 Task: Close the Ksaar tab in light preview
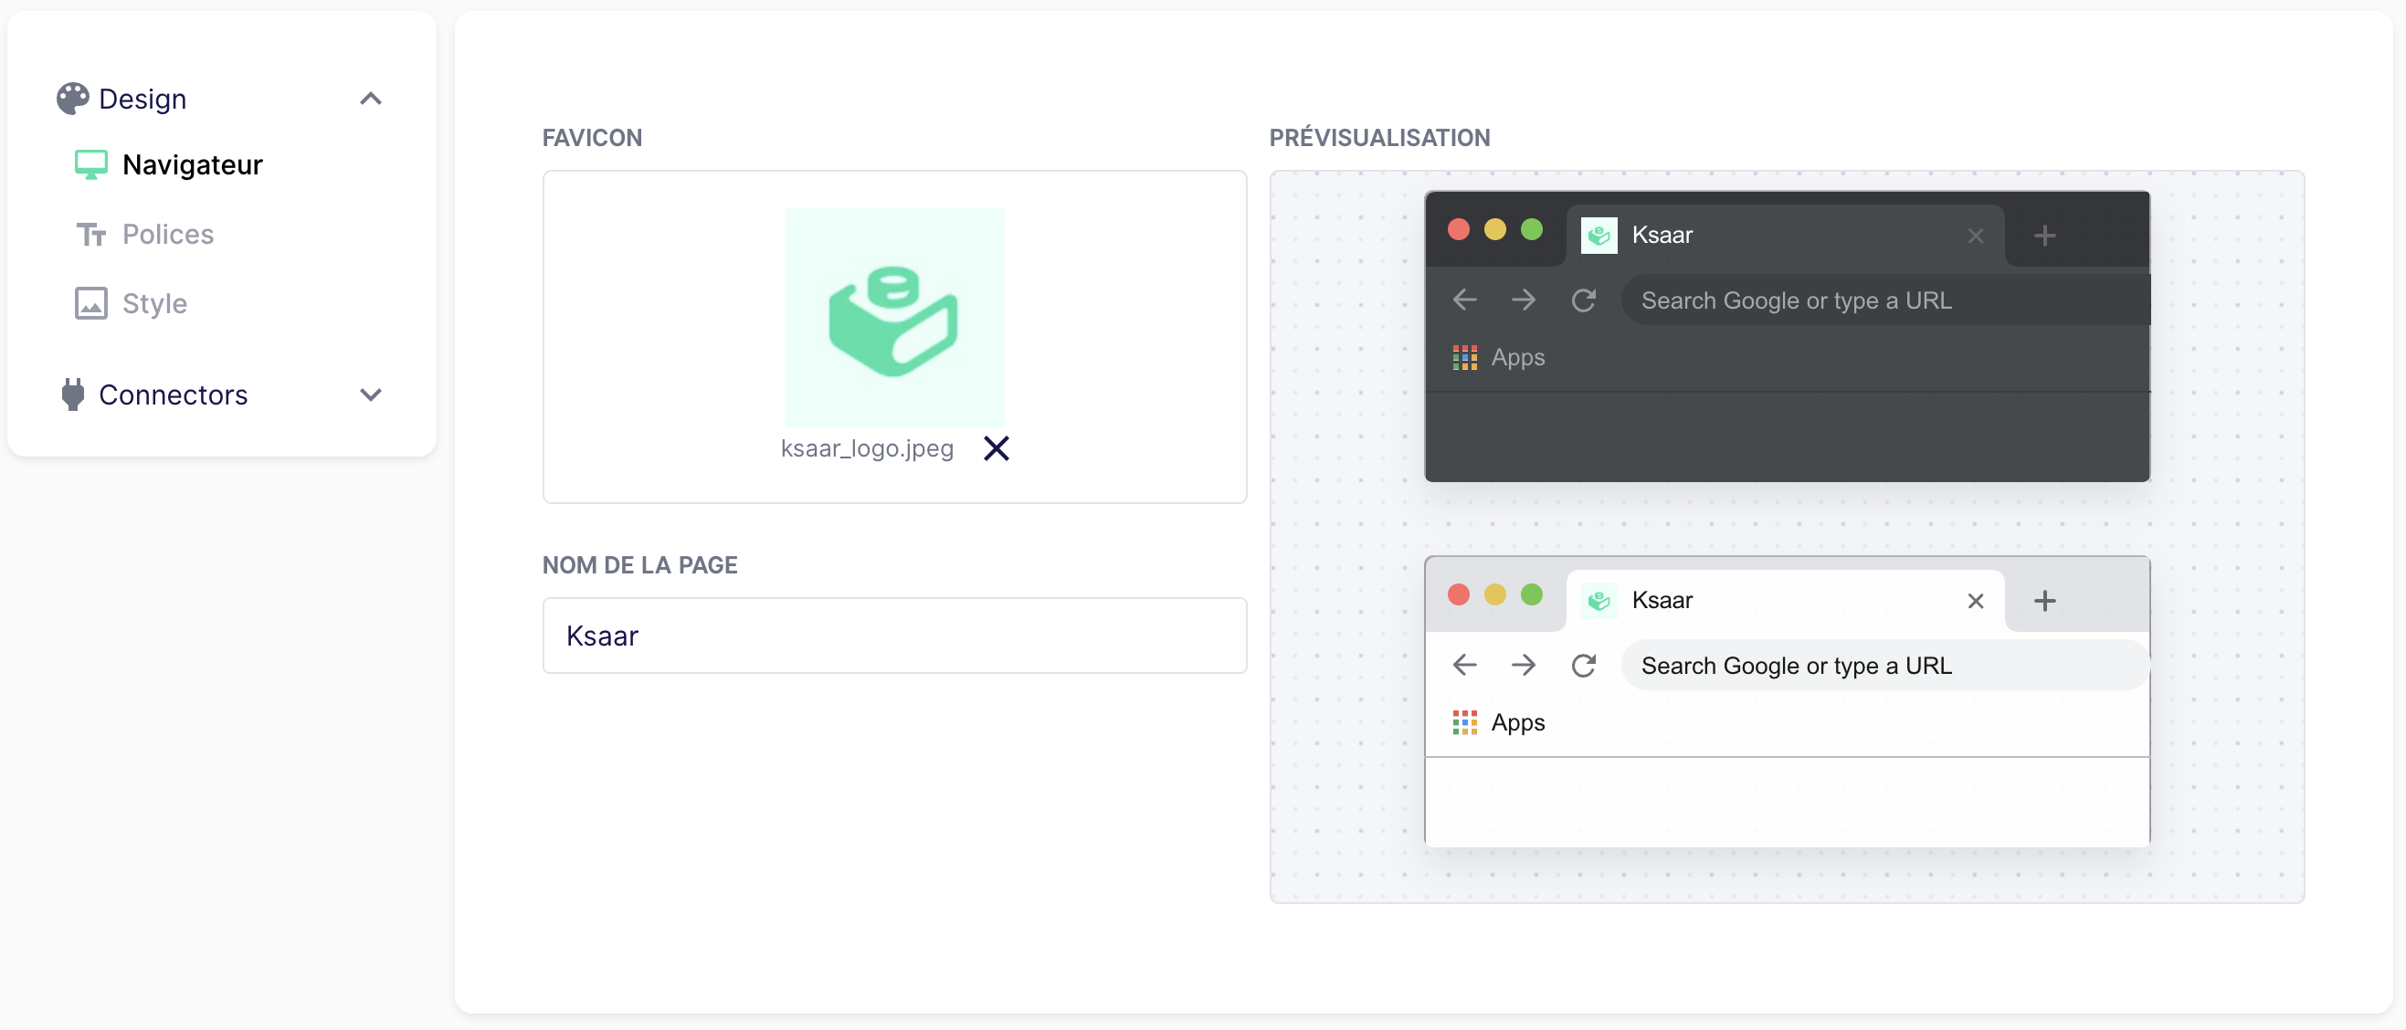(1975, 602)
